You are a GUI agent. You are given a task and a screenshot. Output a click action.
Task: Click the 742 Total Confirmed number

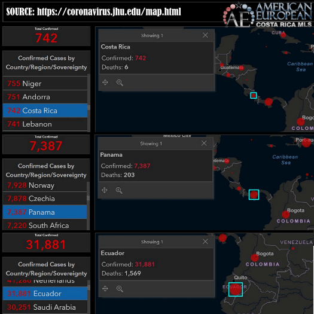click(46, 38)
